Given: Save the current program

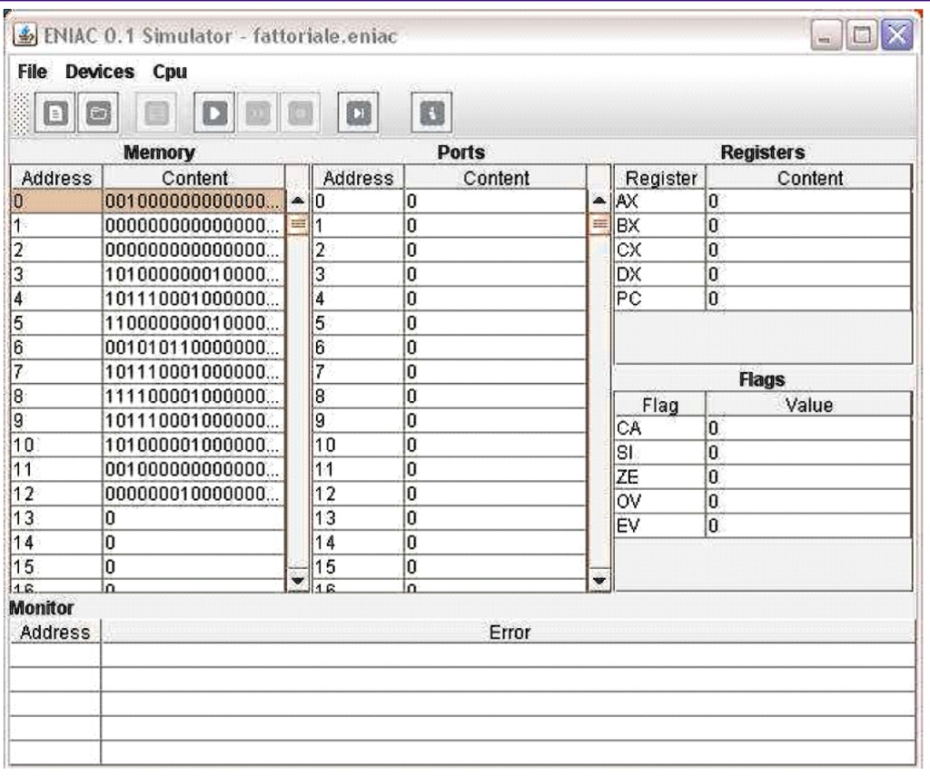Looking at the screenshot, I should (154, 112).
